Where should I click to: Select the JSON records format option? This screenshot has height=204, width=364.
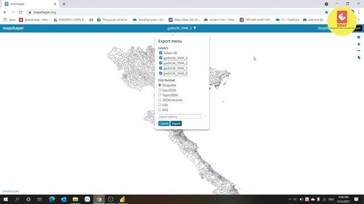pyautogui.click(x=160, y=100)
